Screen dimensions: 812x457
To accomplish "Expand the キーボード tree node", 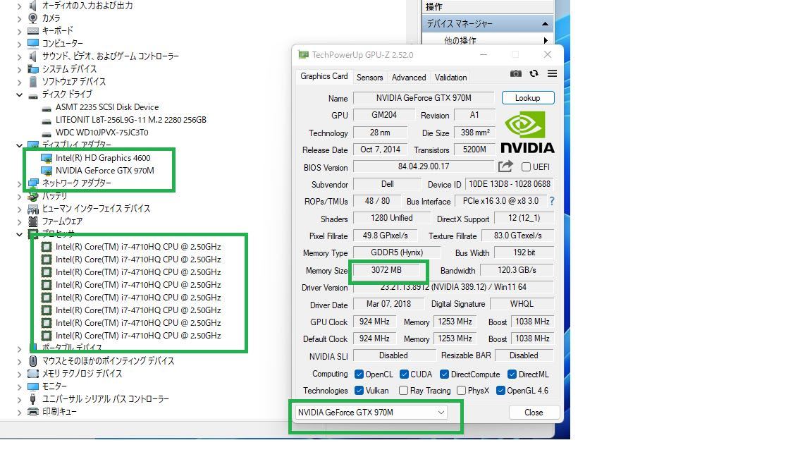I will coord(20,31).
